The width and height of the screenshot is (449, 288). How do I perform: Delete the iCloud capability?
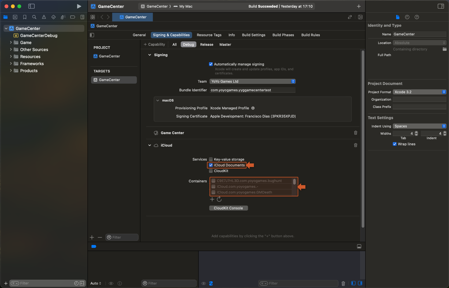(x=356, y=145)
